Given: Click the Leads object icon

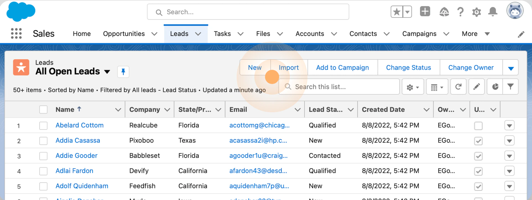Looking at the screenshot, I should coord(21,67).
